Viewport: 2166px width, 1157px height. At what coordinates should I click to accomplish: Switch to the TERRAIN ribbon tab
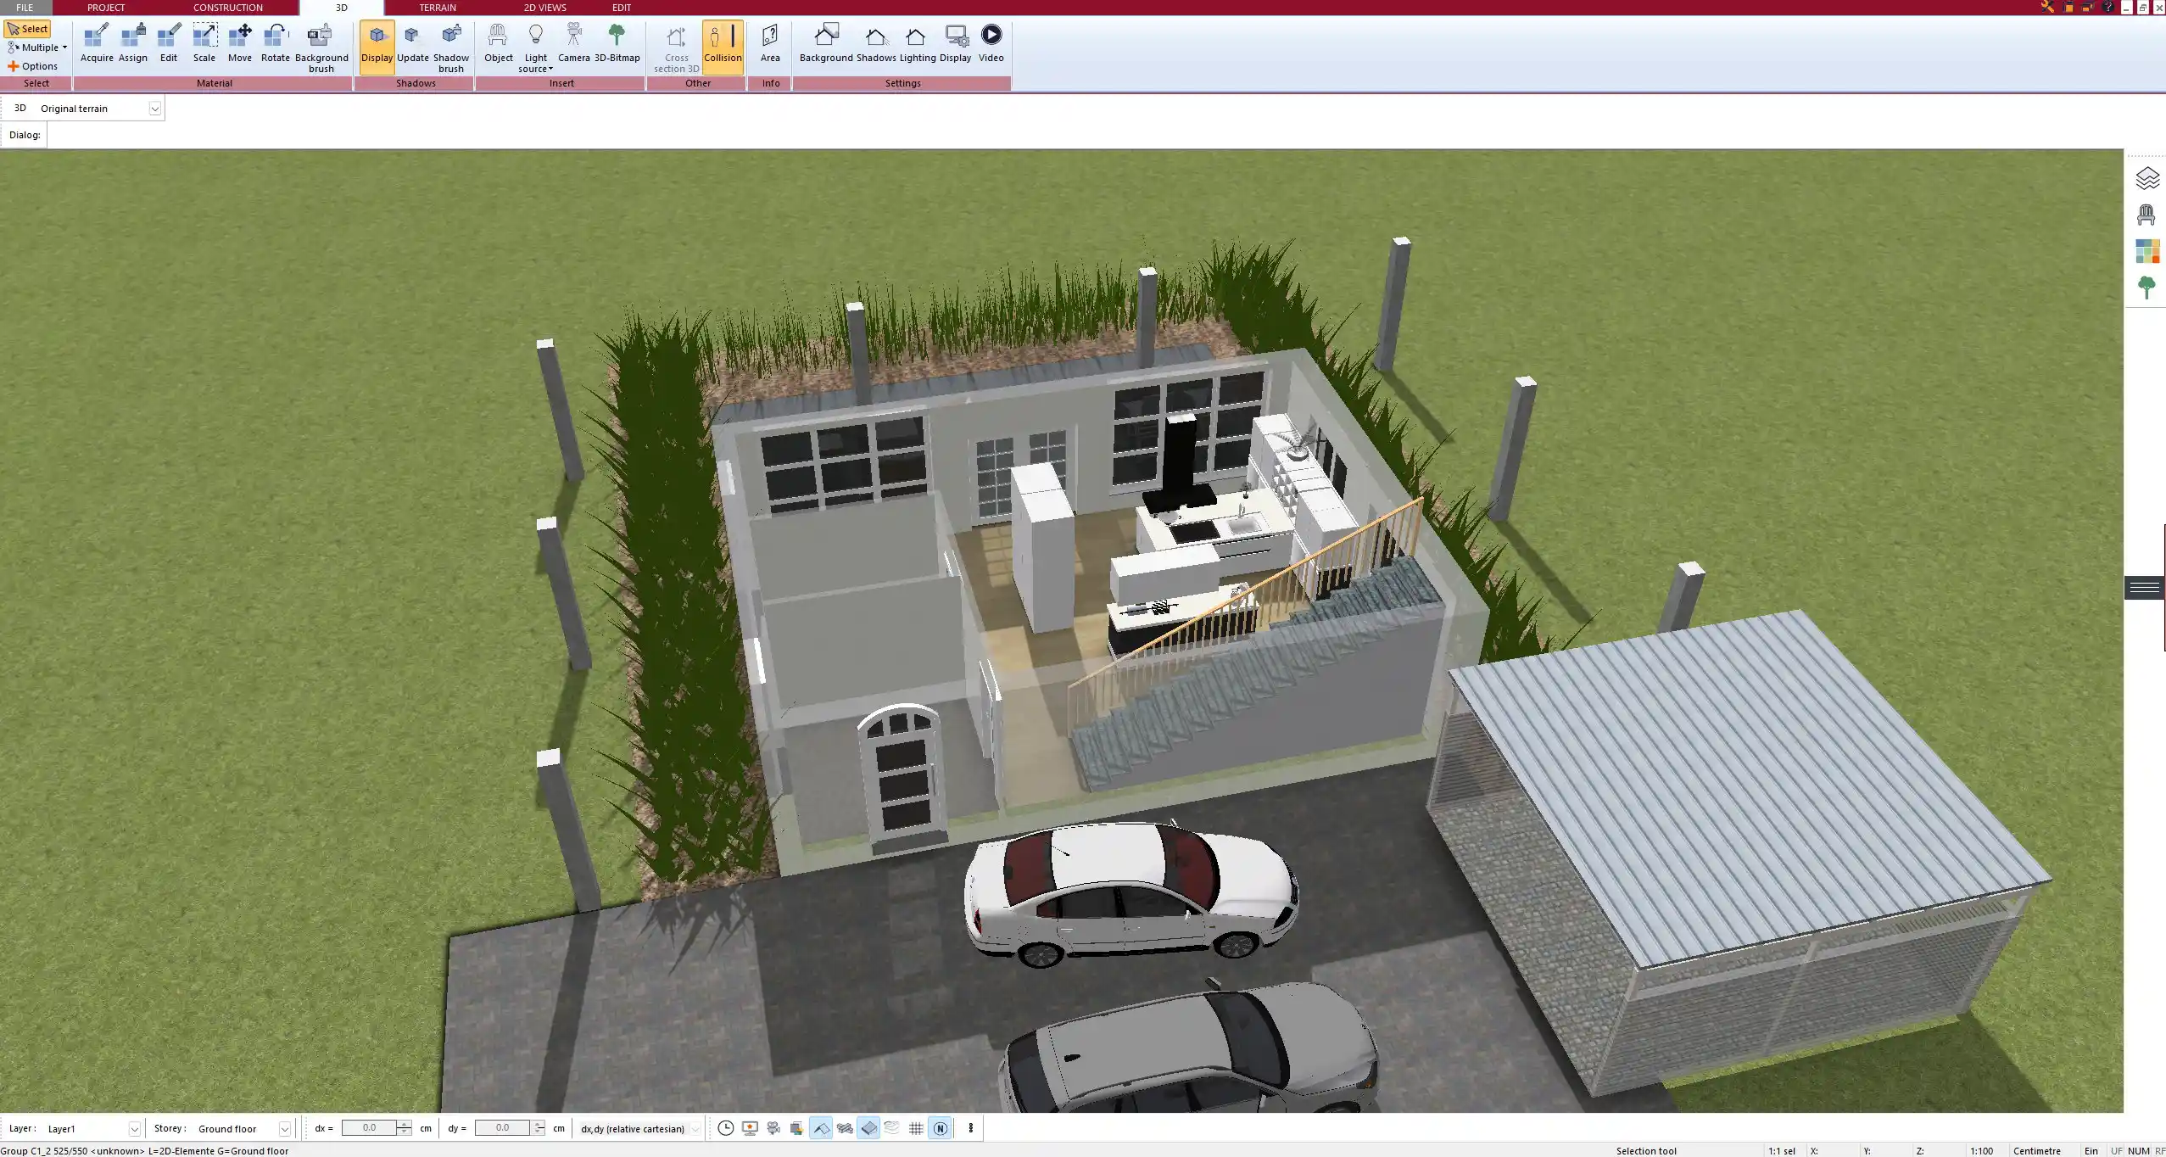coord(436,7)
